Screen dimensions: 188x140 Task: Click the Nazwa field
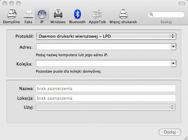(x=106, y=88)
